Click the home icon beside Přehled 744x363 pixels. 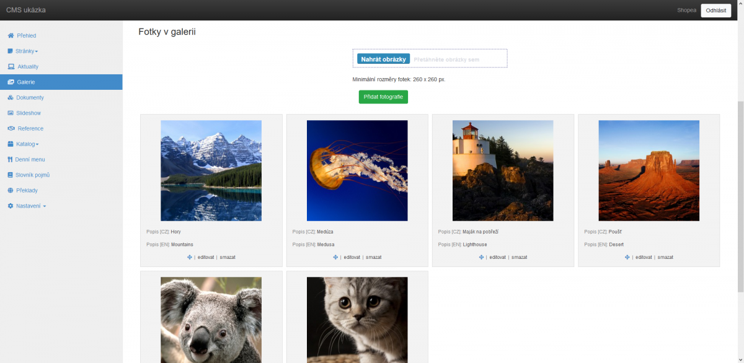coord(11,36)
